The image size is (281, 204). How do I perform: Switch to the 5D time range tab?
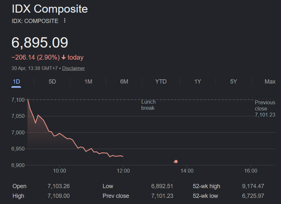(x=52, y=82)
